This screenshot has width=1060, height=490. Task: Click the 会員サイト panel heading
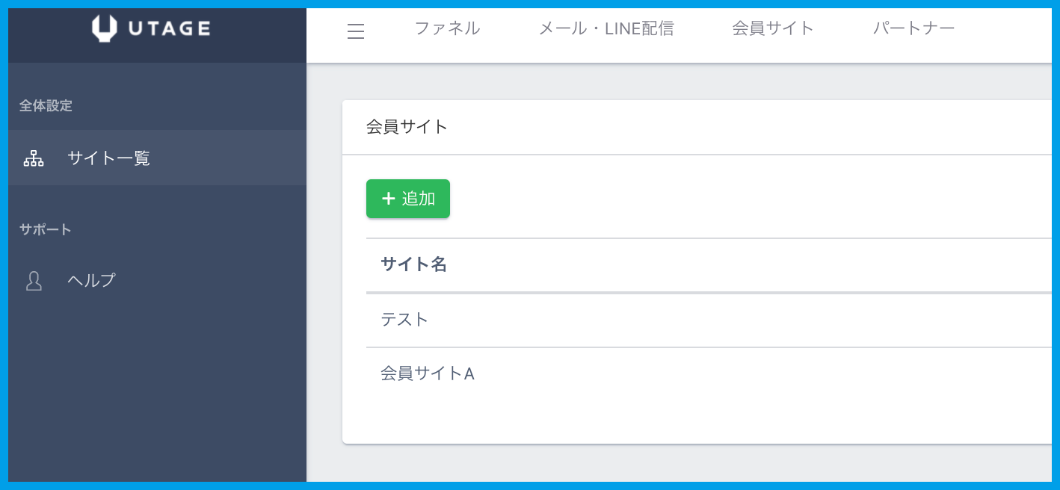(x=407, y=127)
